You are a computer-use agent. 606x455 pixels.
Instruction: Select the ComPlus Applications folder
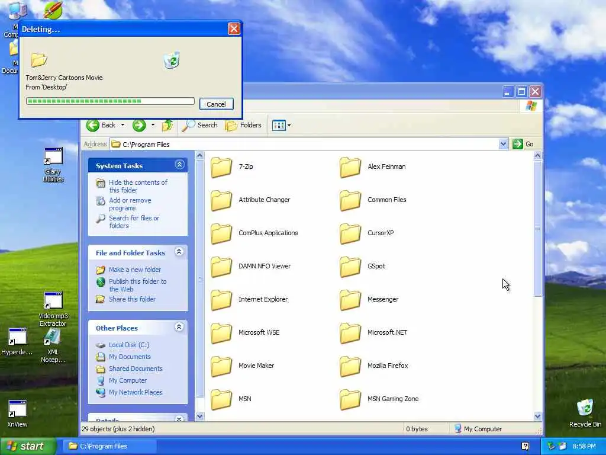click(254, 233)
